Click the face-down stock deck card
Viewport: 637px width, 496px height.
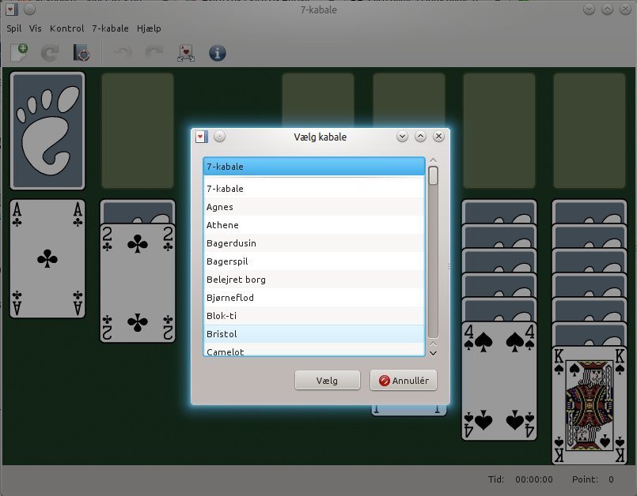click(x=47, y=130)
